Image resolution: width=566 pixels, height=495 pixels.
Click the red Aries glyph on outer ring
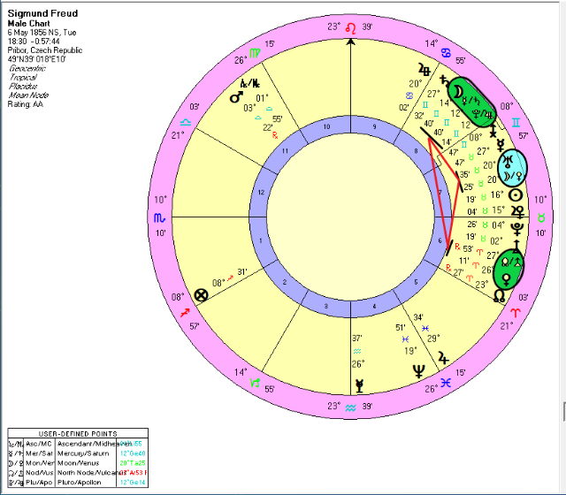coord(516,312)
